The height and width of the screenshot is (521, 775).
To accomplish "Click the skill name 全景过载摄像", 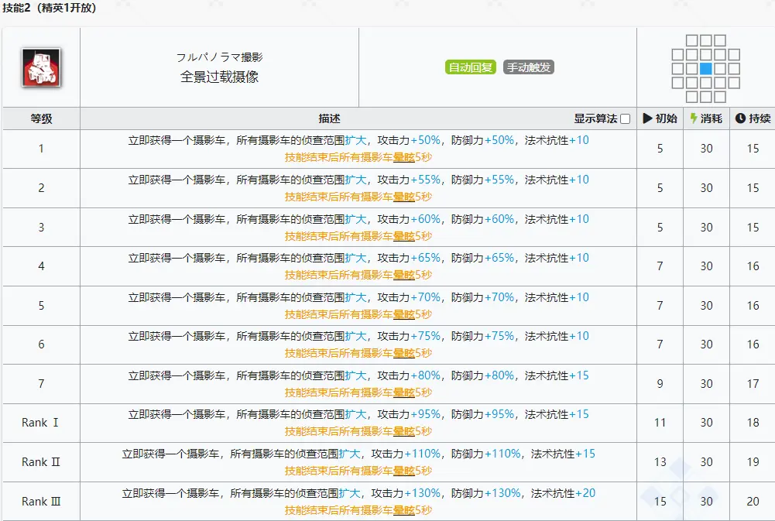I will pos(219,77).
